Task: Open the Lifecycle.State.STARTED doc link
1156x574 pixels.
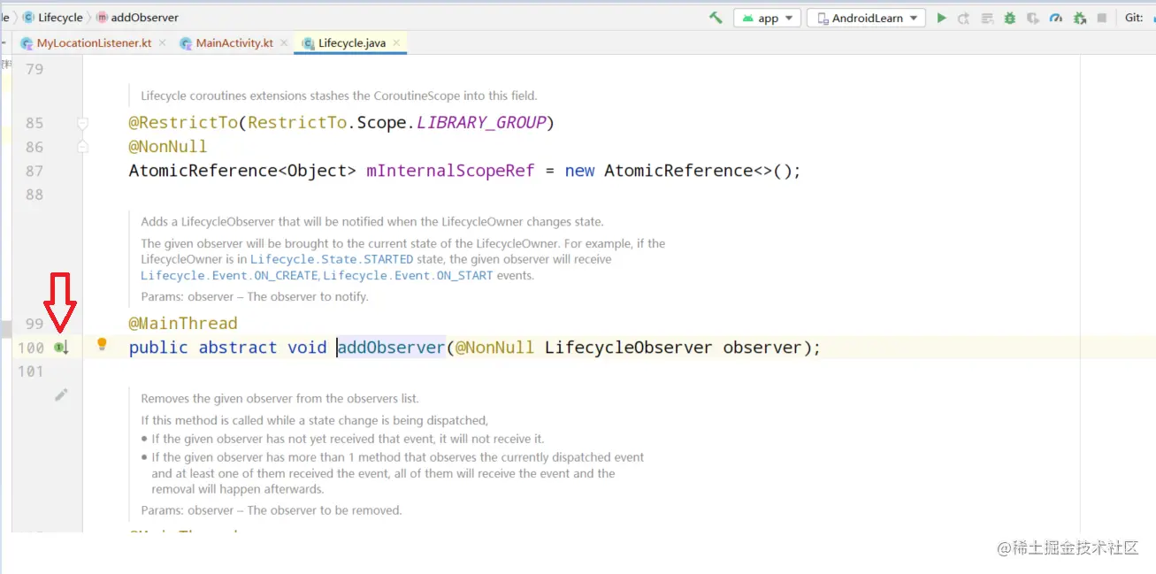Action: pos(332,259)
